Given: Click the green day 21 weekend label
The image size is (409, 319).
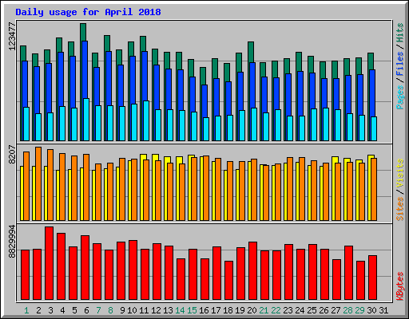Looking at the screenshot, I should click(264, 310).
